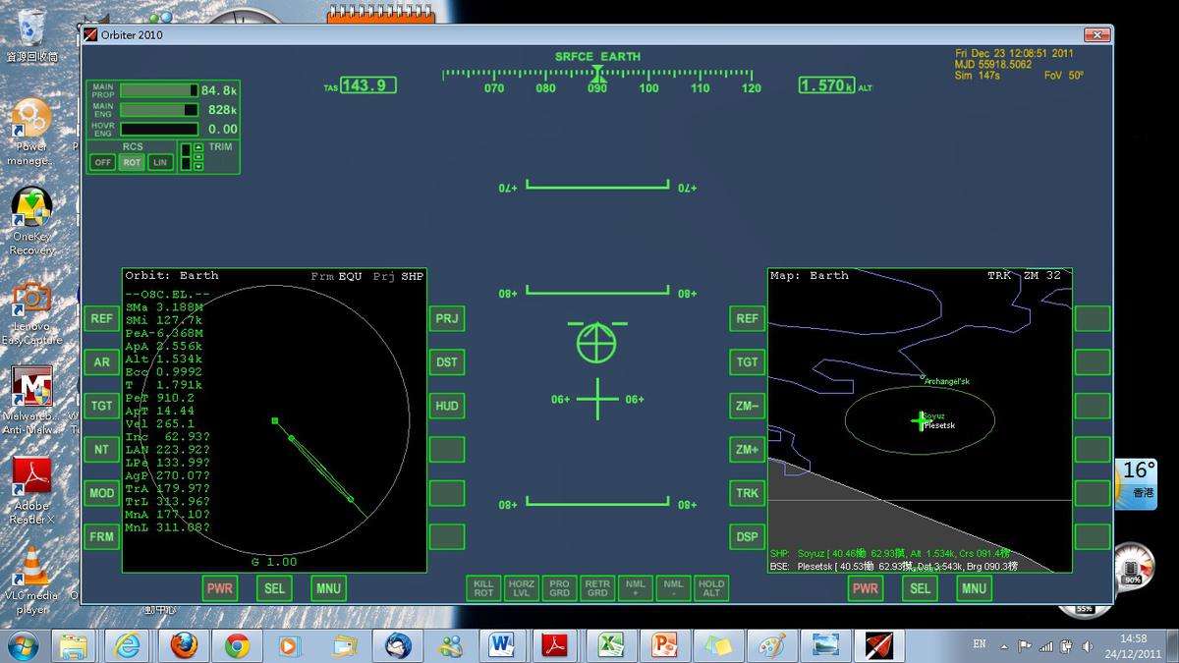The width and height of the screenshot is (1179, 663).
Task: Open Excel from the taskbar
Action: 611,645
